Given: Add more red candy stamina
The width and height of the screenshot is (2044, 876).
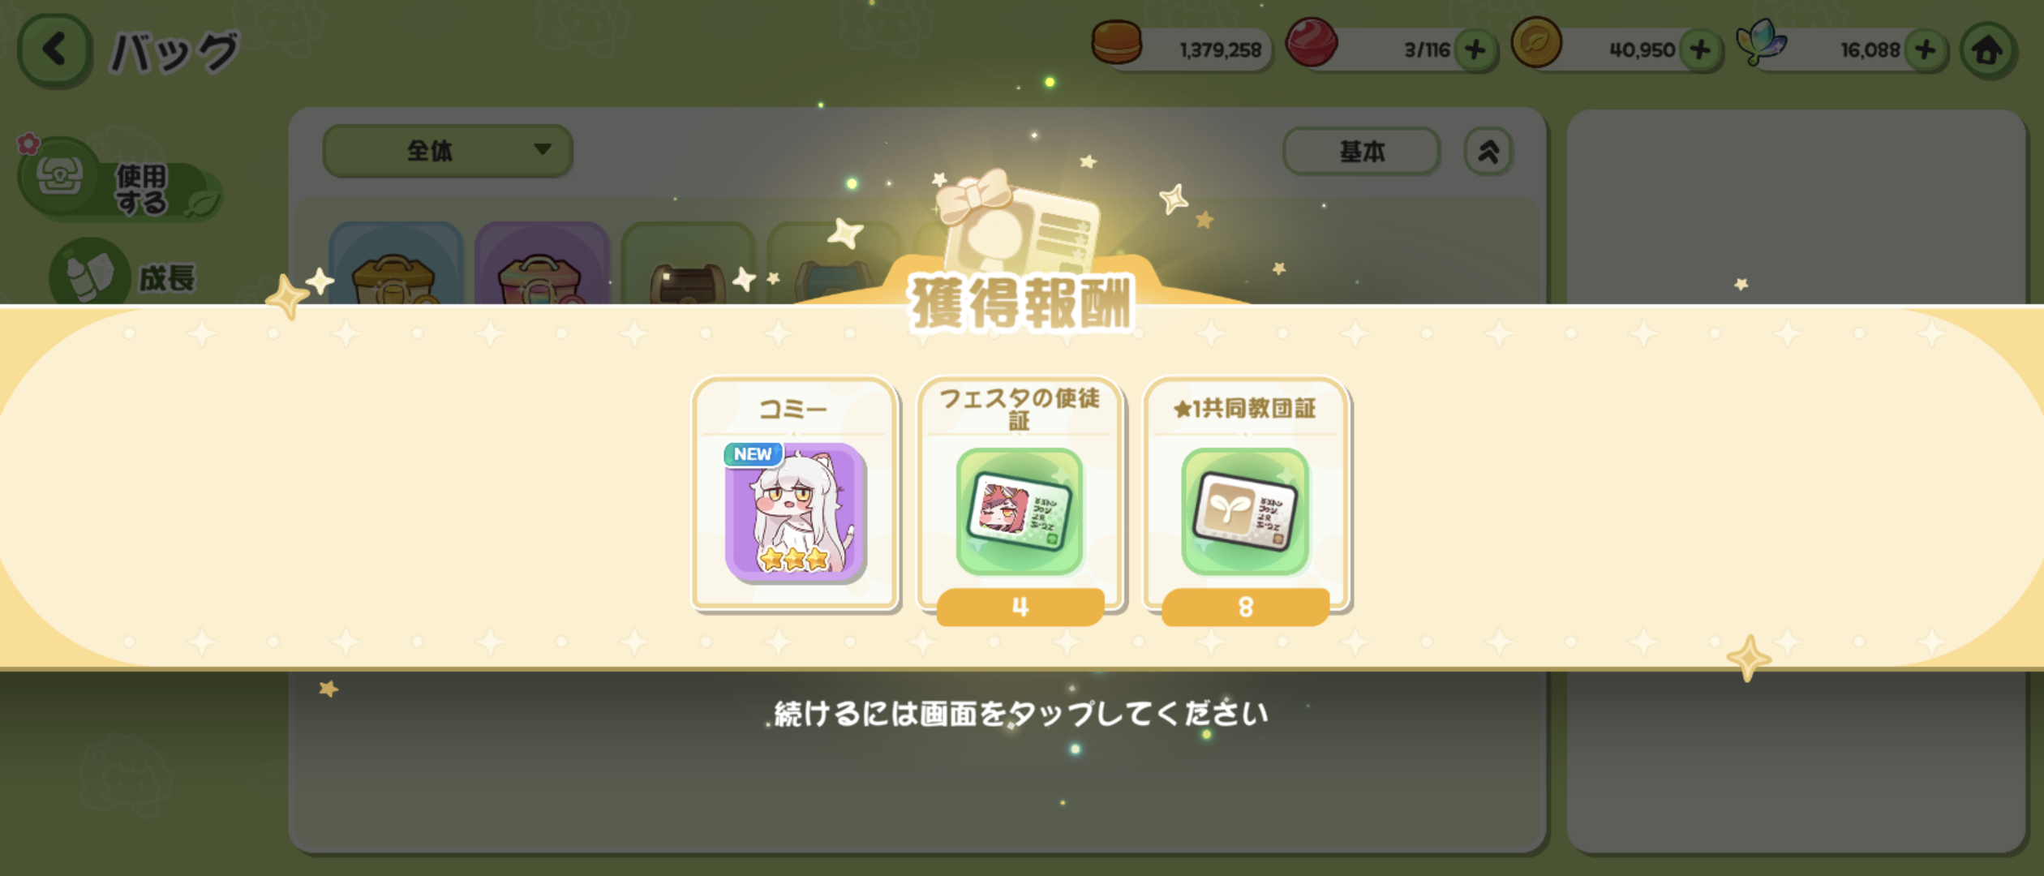Looking at the screenshot, I should 1475,50.
